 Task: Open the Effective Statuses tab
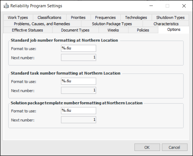pos(27,30)
